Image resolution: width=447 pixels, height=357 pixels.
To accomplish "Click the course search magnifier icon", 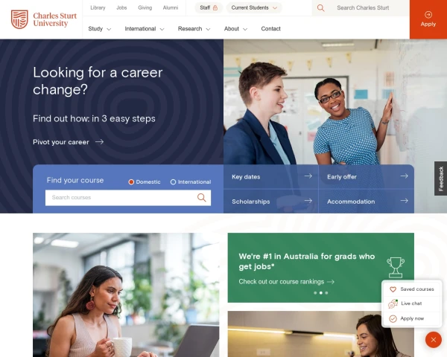I will coord(202,197).
